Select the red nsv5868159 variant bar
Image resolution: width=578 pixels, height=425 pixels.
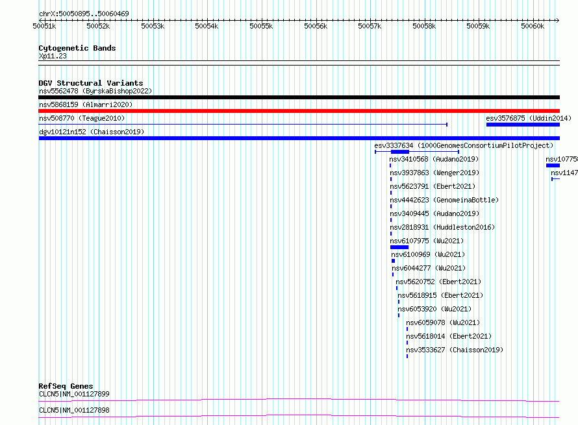pos(299,111)
